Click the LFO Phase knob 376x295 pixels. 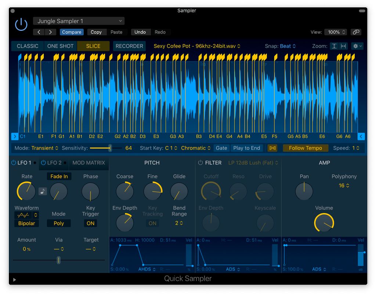[90, 191]
